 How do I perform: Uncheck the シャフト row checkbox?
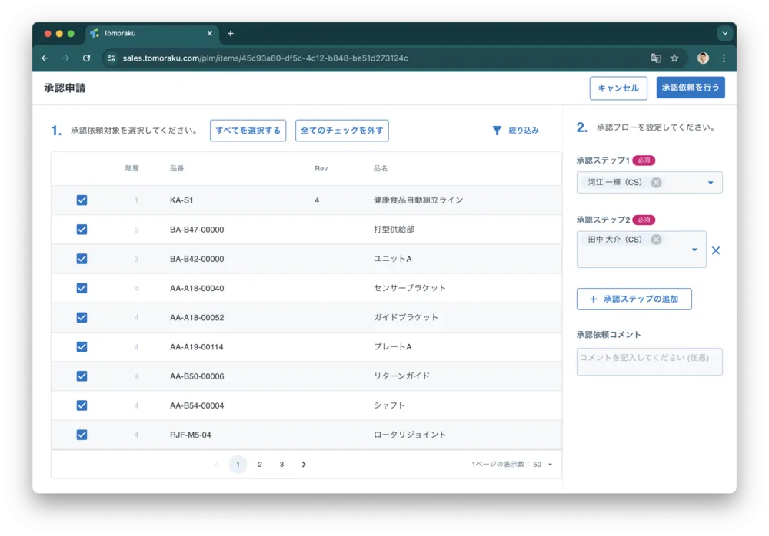pos(82,405)
